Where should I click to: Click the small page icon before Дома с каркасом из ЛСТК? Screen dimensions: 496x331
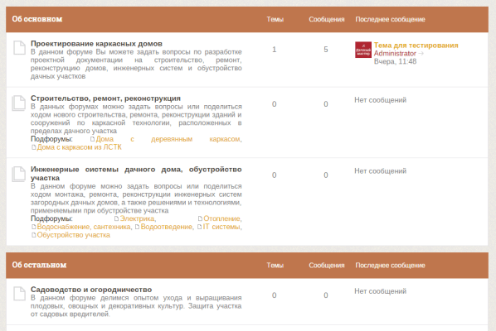coord(33,147)
